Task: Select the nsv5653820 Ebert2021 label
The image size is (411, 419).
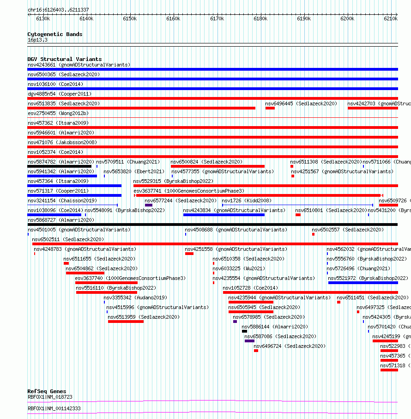Action: [134, 171]
